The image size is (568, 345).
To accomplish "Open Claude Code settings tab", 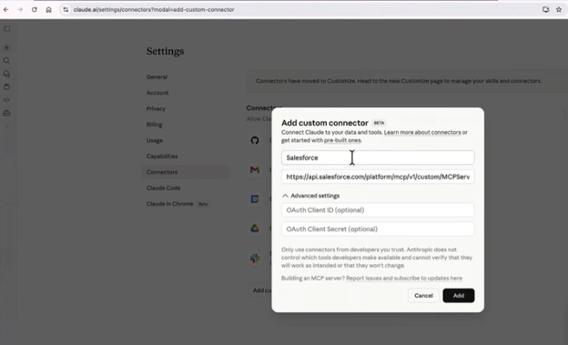I will click(163, 188).
